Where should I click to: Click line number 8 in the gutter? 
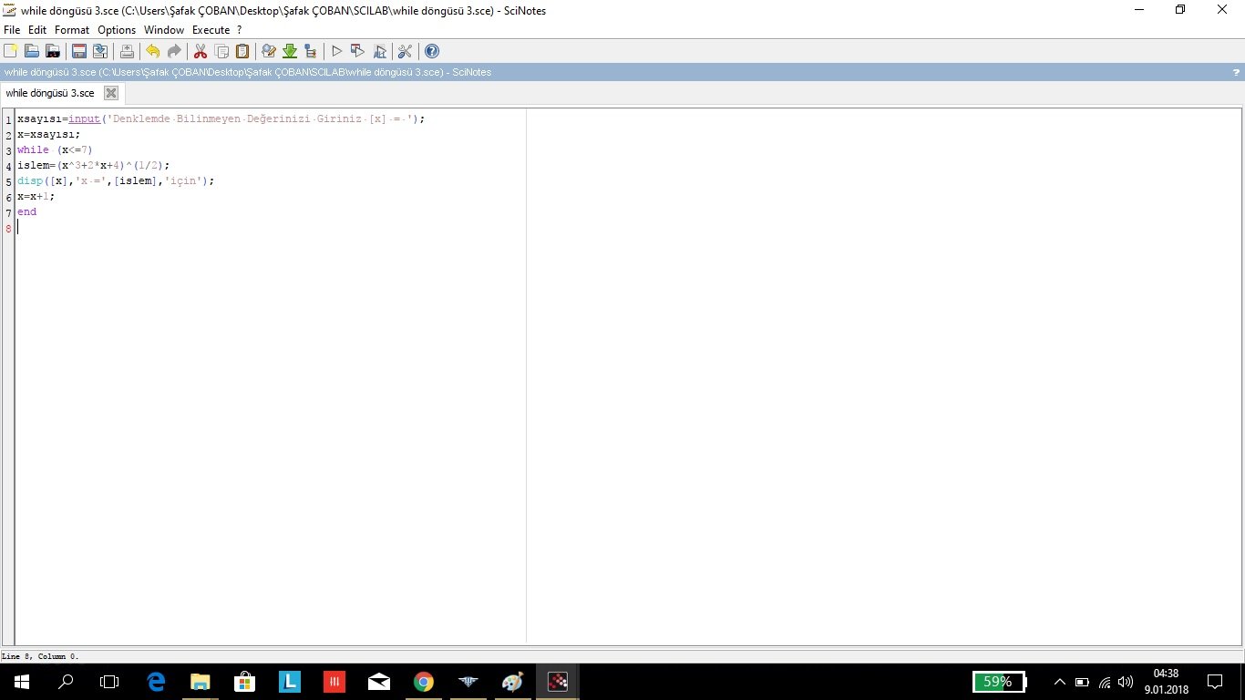pyautogui.click(x=8, y=228)
